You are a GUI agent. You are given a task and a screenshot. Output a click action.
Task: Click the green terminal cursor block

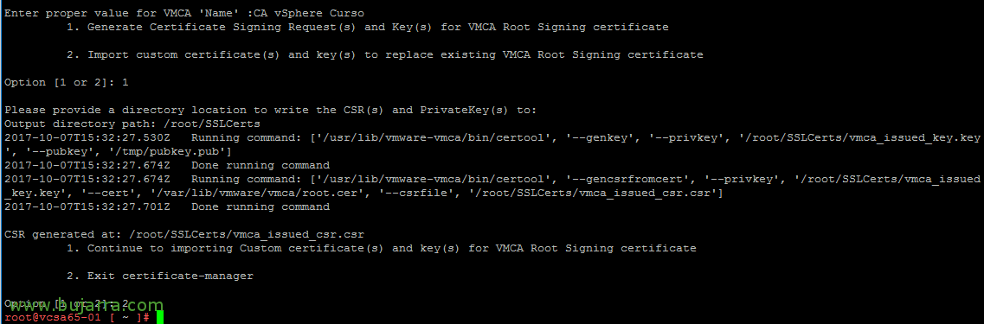coord(160,317)
